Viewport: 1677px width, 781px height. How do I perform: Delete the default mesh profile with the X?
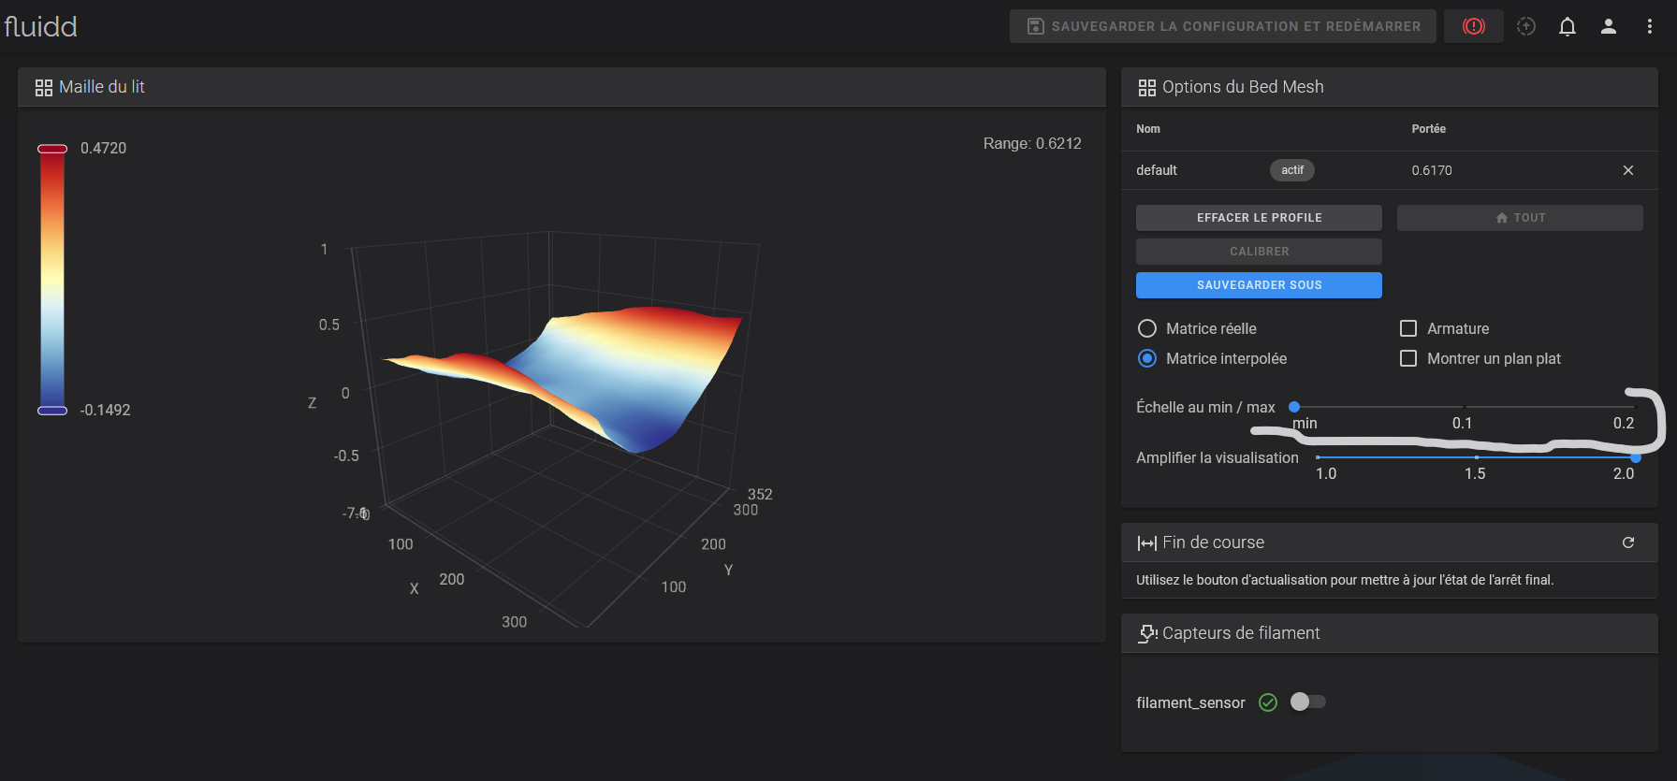pos(1628,170)
